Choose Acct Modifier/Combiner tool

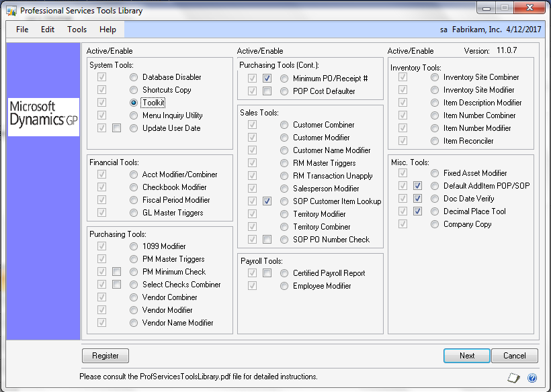pyautogui.click(x=134, y=175)
